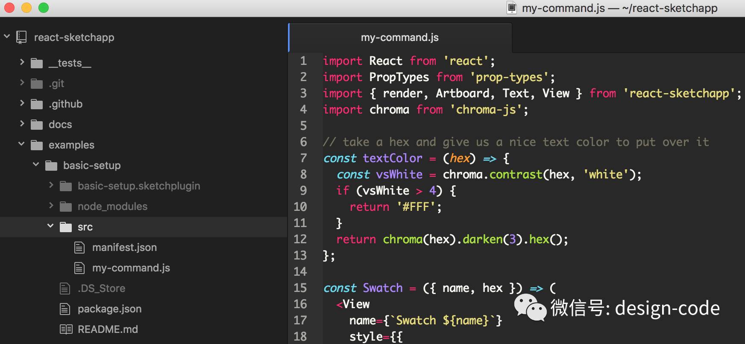The image size is (745, 344).
Task: Select .DS_Store in the file tree
Action: click(x=101, y=289)
